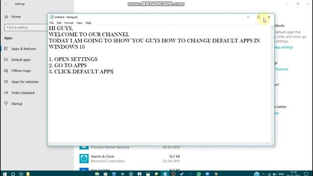The height and width of the screenshot is (176, 313).
Task: Click the Apps & features list icon
Action: click(6, 49)
